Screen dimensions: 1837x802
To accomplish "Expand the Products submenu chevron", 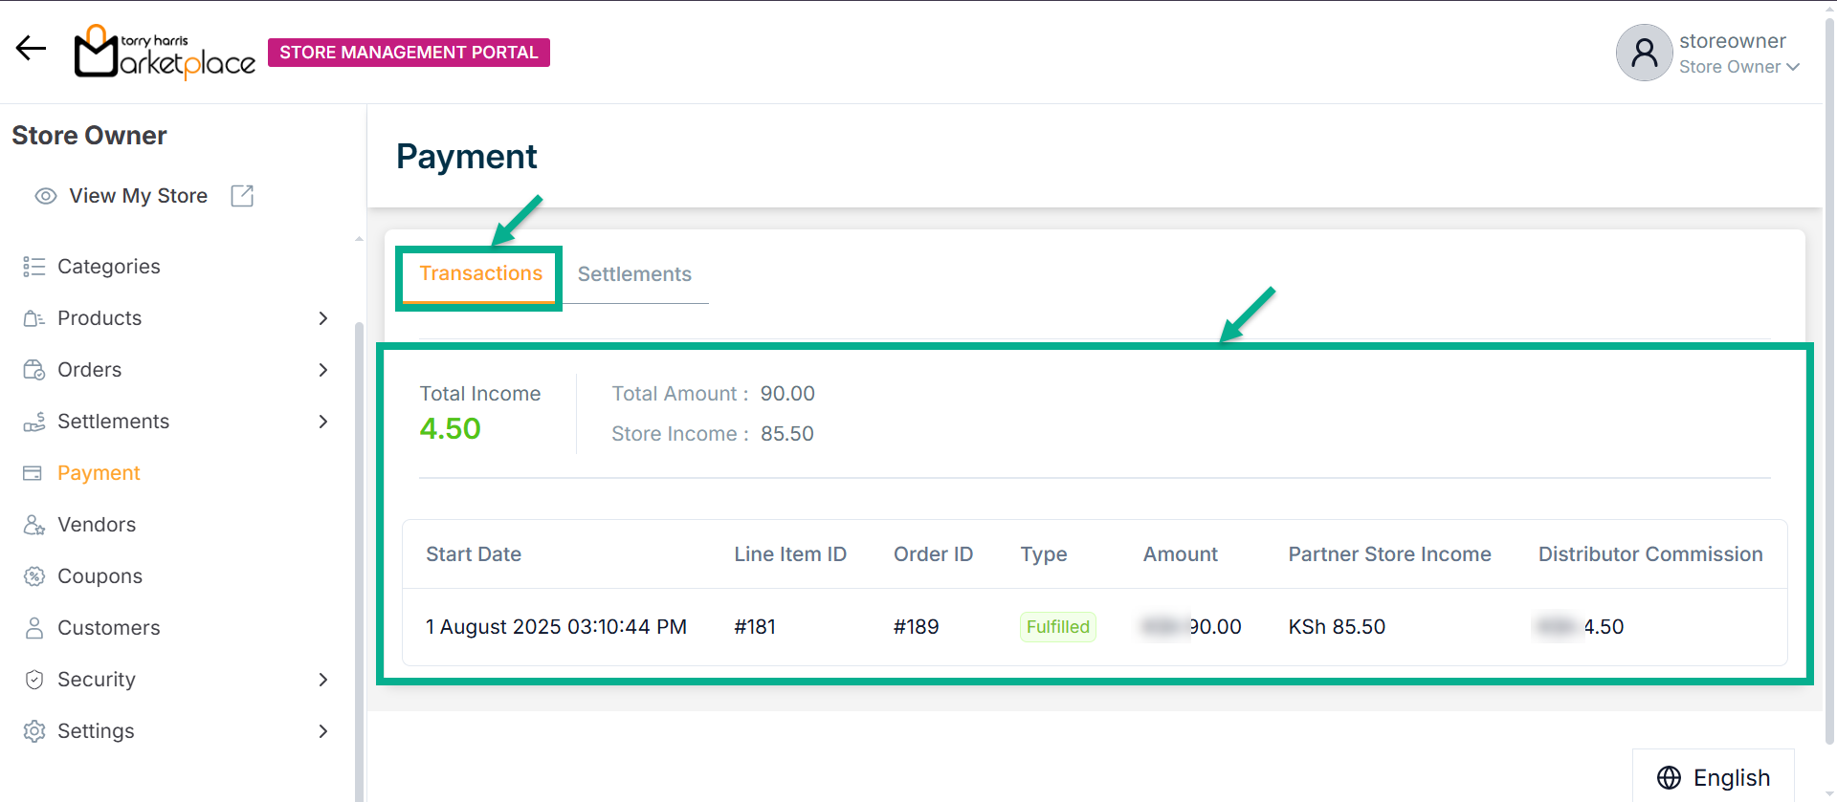I will 323,318.
